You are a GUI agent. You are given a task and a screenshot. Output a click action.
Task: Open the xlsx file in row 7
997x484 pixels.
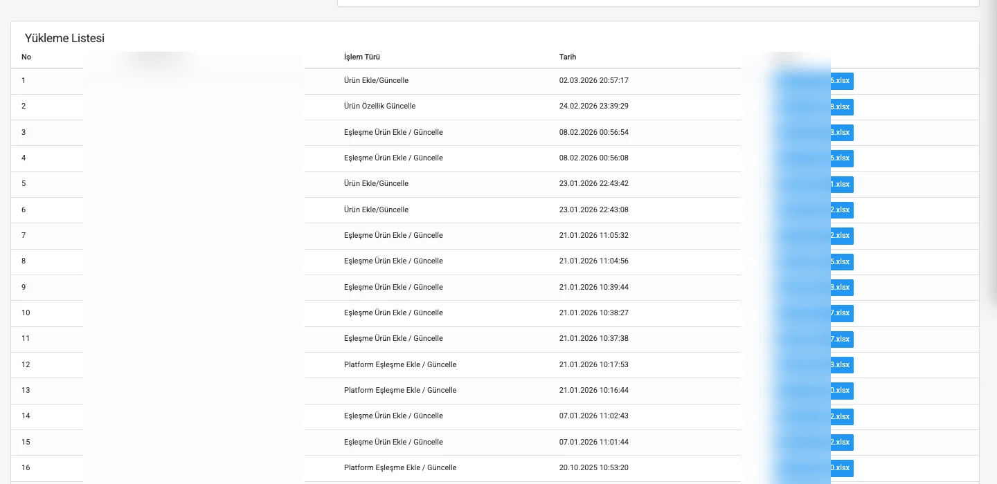pyautogui.click(x=841, y=236)
